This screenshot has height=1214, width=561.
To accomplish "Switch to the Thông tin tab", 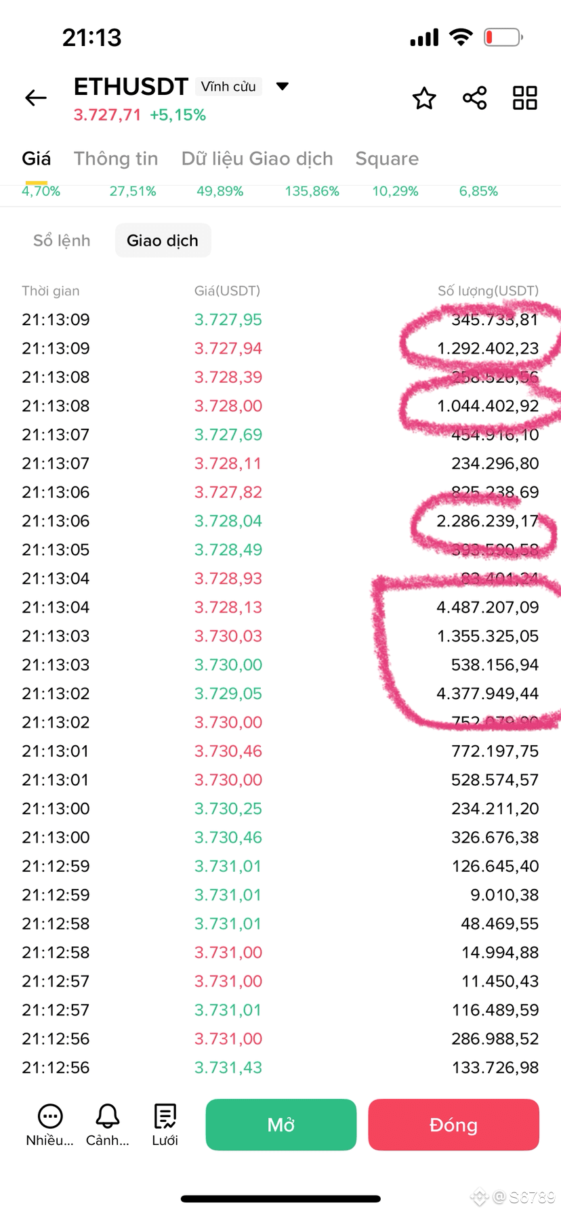I will click(116, 159).
